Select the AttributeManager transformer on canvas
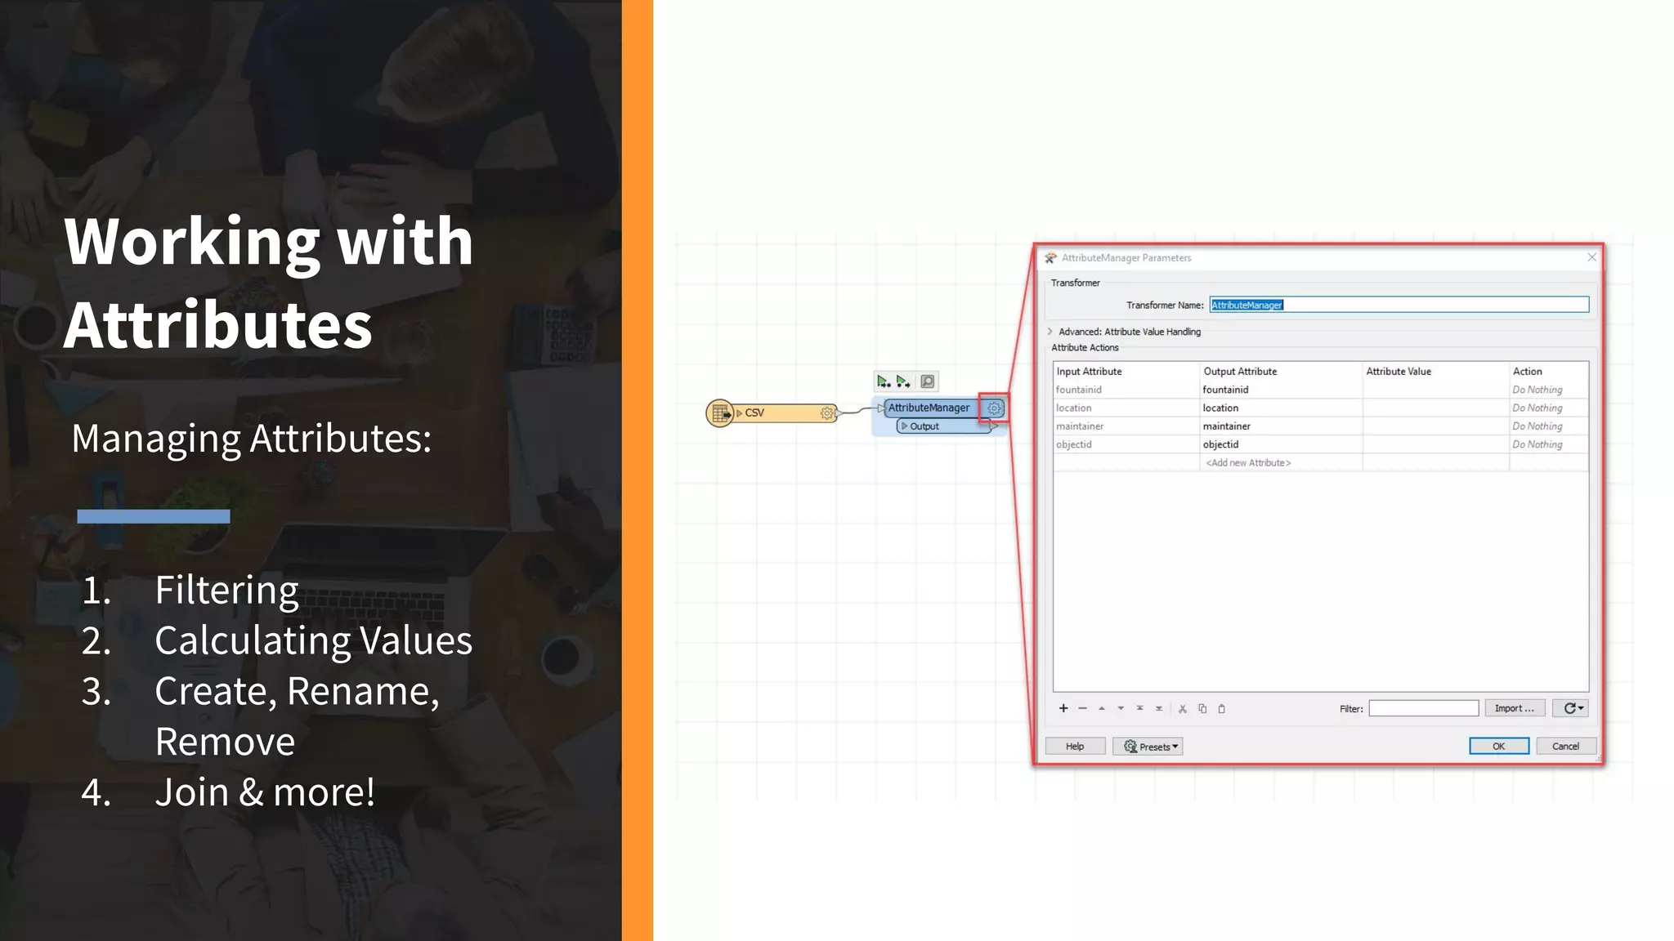The height and width of the screenshot is (941, 1674). (929, 408)
